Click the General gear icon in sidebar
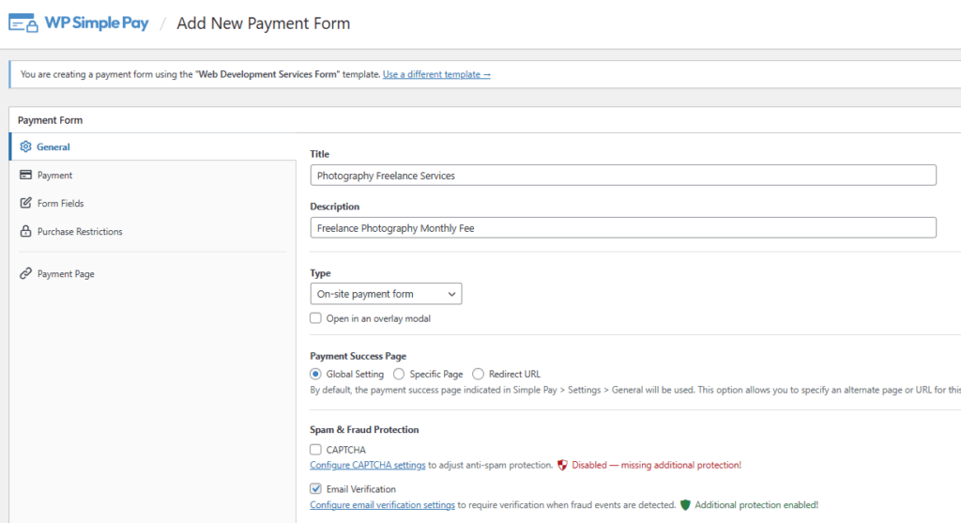This screenshot has width=961, height=523. click(25, 146)
